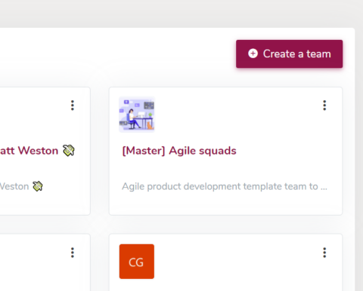
Task: Open the Matt Weston team title
Action: click(29, 151)
